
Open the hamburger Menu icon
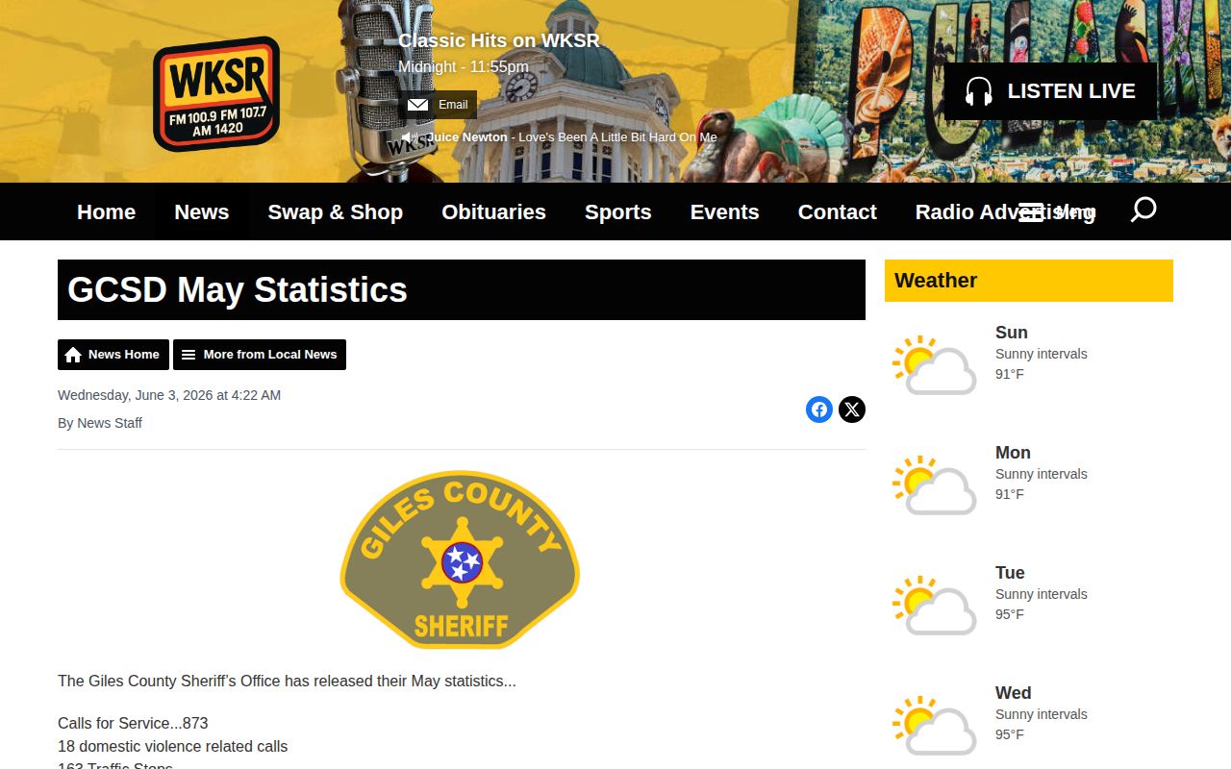1031,212
